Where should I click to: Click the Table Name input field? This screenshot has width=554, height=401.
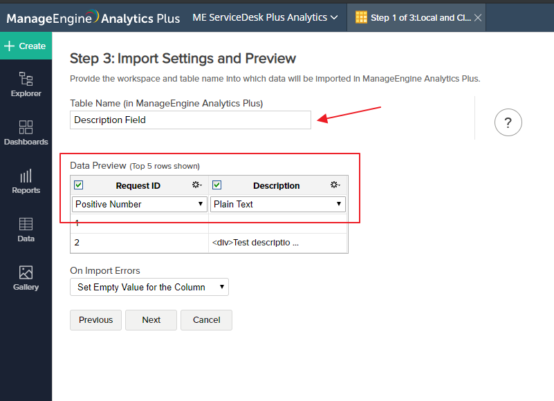pos(190,120)
